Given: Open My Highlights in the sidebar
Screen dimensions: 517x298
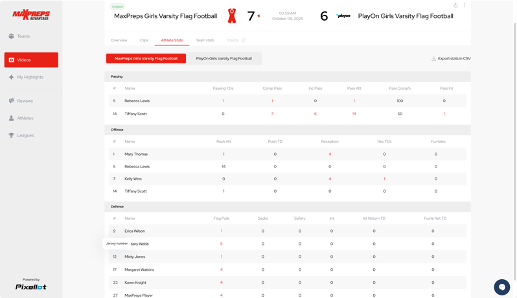Looking at the screenshot, I should coord(31,77).
